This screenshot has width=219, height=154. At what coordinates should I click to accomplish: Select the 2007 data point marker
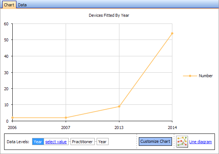[x=66, y=117]
